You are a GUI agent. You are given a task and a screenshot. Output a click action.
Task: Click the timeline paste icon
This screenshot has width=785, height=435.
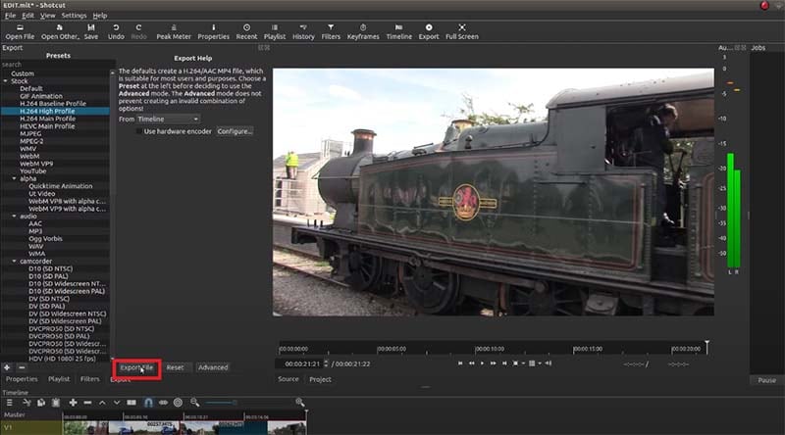click(x=56, y=403)
